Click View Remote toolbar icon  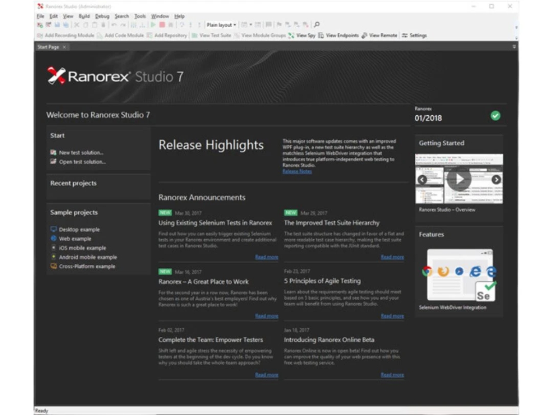click(364, 36)
